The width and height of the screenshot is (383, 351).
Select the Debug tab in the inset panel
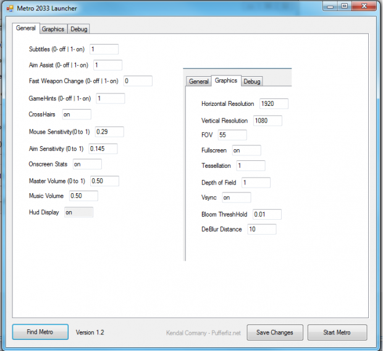click(252, 81)
